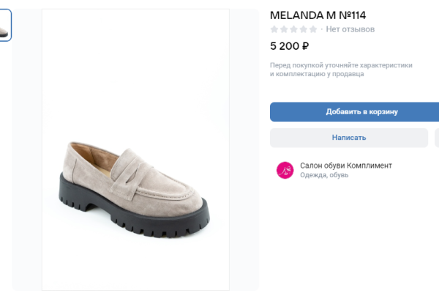Click the 5 200 ₽ price
This screenshot has width=439, height=293.
pyautogui.click(x=289, y=46)
